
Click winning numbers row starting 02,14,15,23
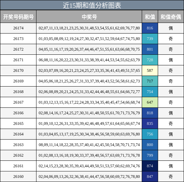(x=89, y=166)
